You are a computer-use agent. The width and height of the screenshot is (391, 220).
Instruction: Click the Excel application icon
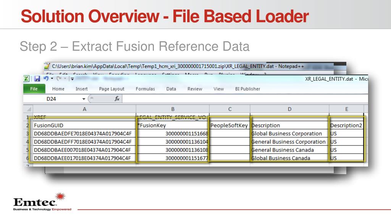point(26,79)
